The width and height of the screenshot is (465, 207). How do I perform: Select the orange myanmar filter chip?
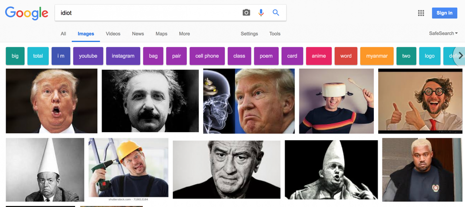coord(377,56)
